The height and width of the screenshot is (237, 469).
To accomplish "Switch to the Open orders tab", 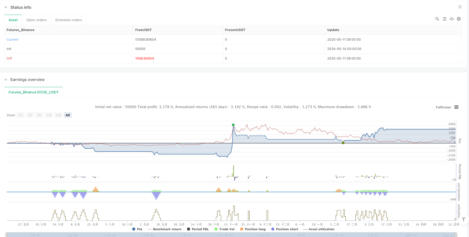I will pos(37,20).
